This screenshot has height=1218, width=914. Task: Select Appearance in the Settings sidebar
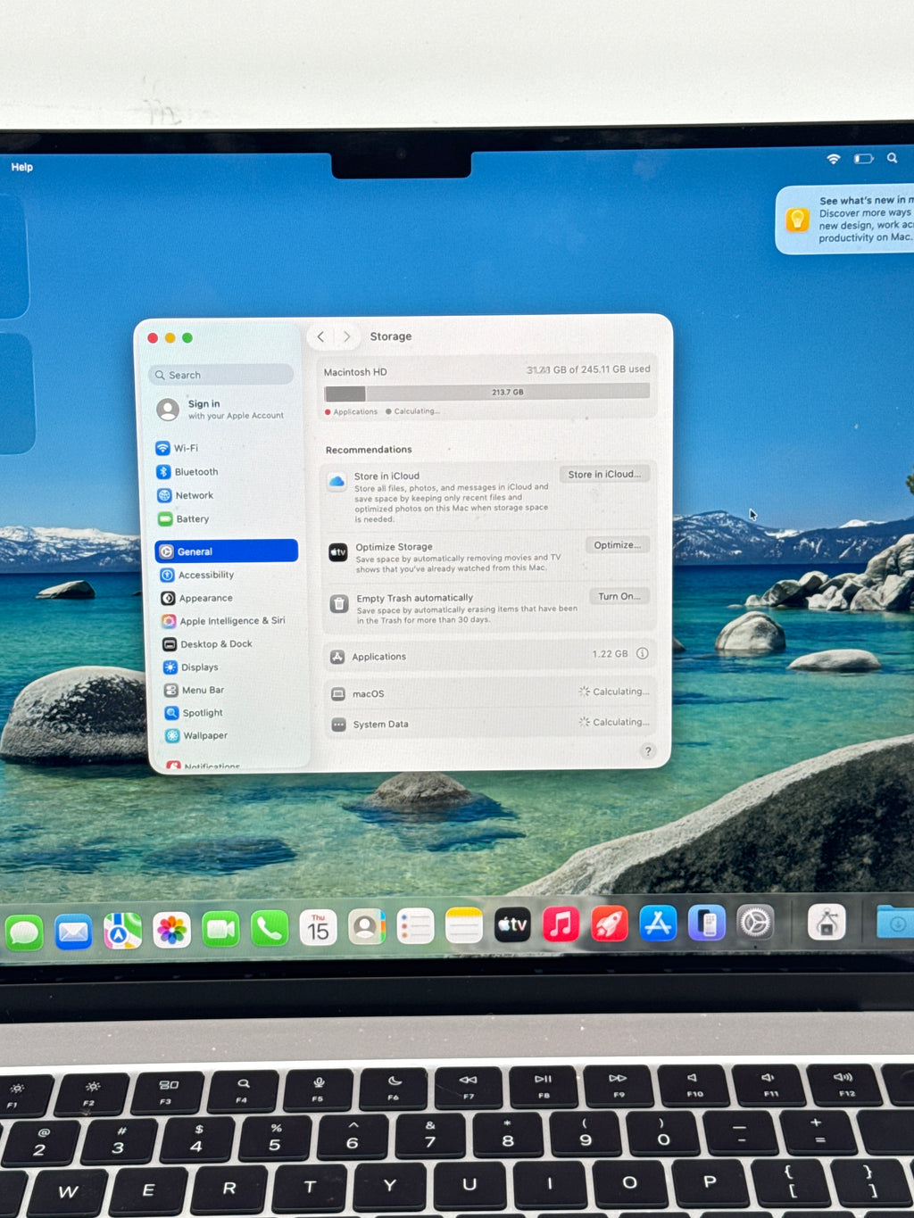226,598
